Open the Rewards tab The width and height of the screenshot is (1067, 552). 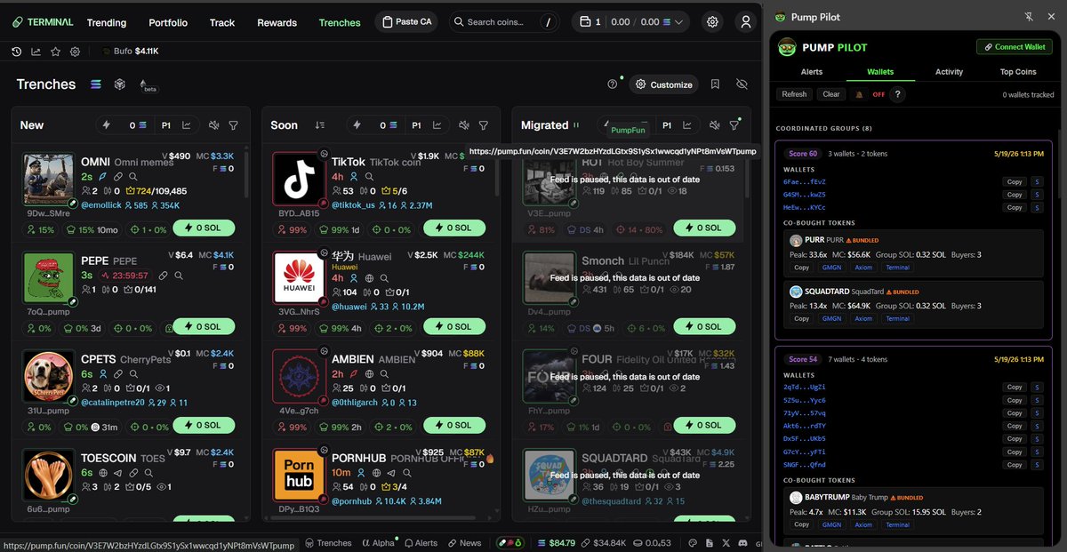pos(277,22)
